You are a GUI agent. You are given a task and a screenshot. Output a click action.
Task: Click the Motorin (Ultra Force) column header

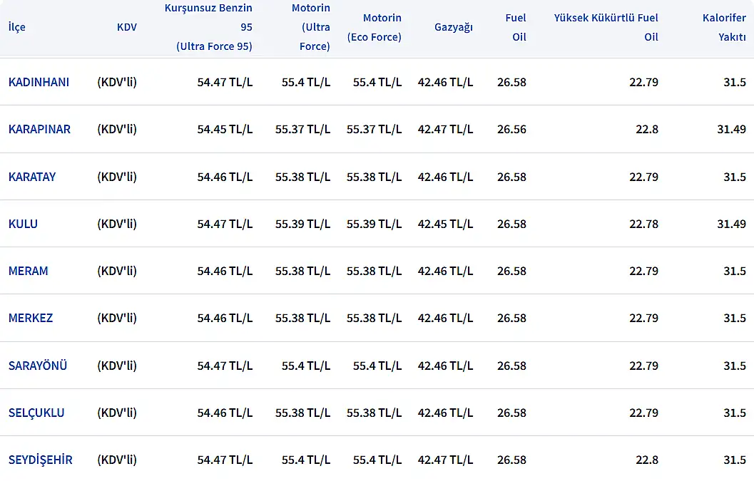click(x=311, y=27)
